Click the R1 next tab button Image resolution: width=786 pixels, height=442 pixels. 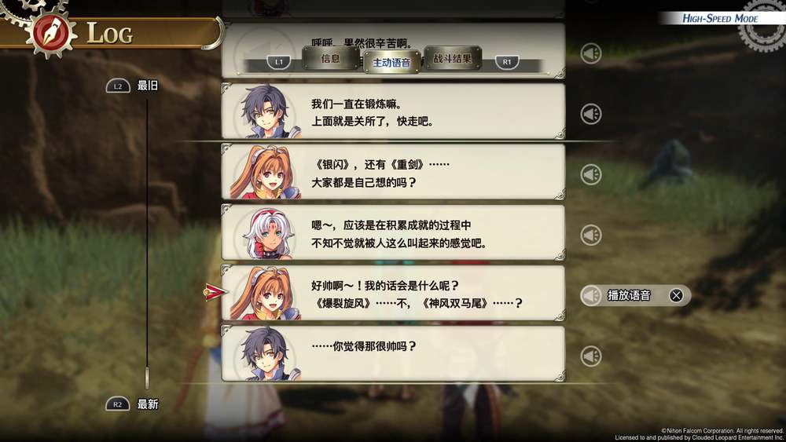pyautogui.click(x=507, y=62)
